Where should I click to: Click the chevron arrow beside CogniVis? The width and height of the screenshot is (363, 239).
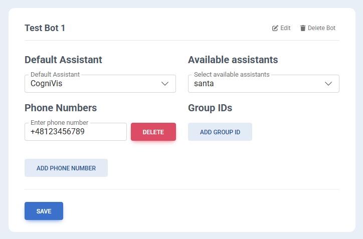pyautogui.click(x=165, y=84)
